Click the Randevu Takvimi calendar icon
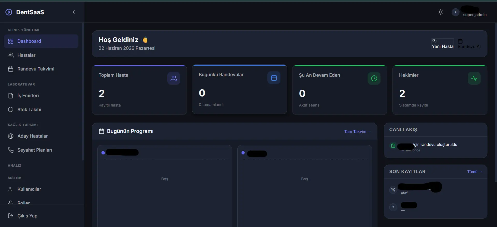This screenshot has height=227, width=497. [x=11, y=69]
